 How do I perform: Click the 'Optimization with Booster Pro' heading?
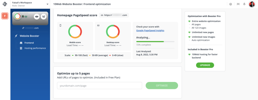click(204, 16)
